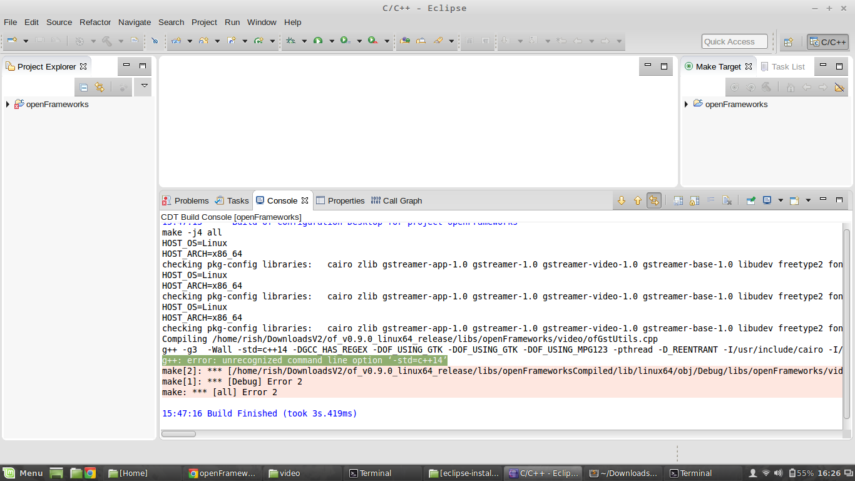
Task: Click the New C/C++ Project toolbar icon
Action: click(x=176, y=41)
